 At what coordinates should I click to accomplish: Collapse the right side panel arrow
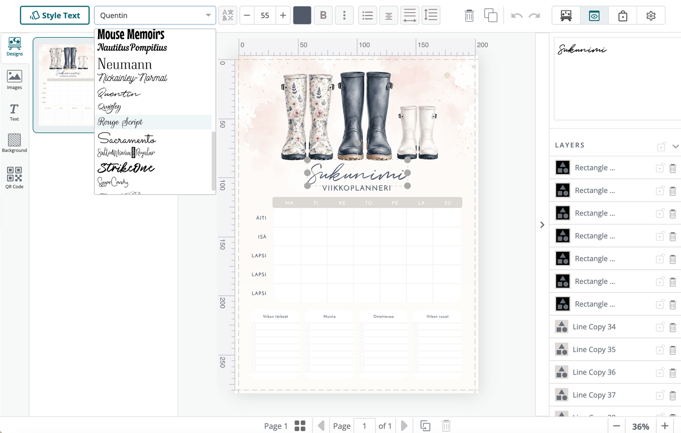tap(542, 225)
